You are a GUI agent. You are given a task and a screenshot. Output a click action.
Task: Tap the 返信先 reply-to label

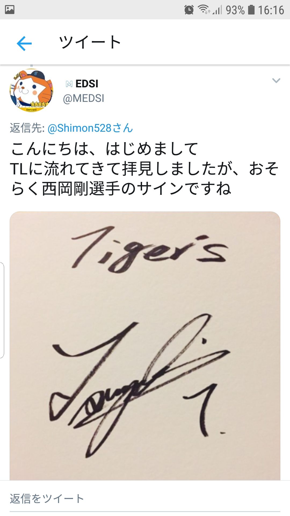tap(27, 128)
